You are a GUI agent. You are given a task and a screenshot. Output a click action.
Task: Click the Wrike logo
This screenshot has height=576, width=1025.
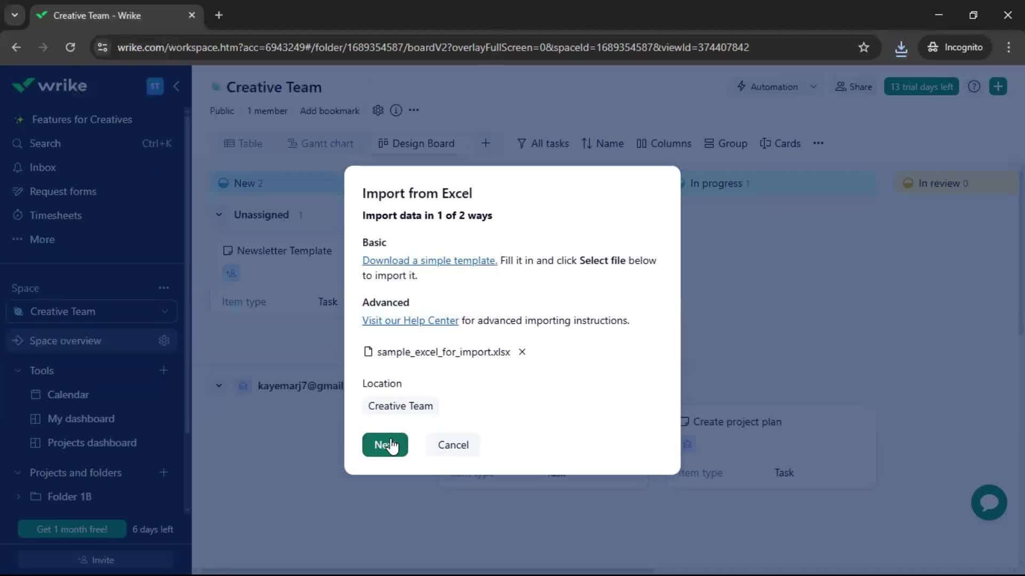[x=50, y=85]
